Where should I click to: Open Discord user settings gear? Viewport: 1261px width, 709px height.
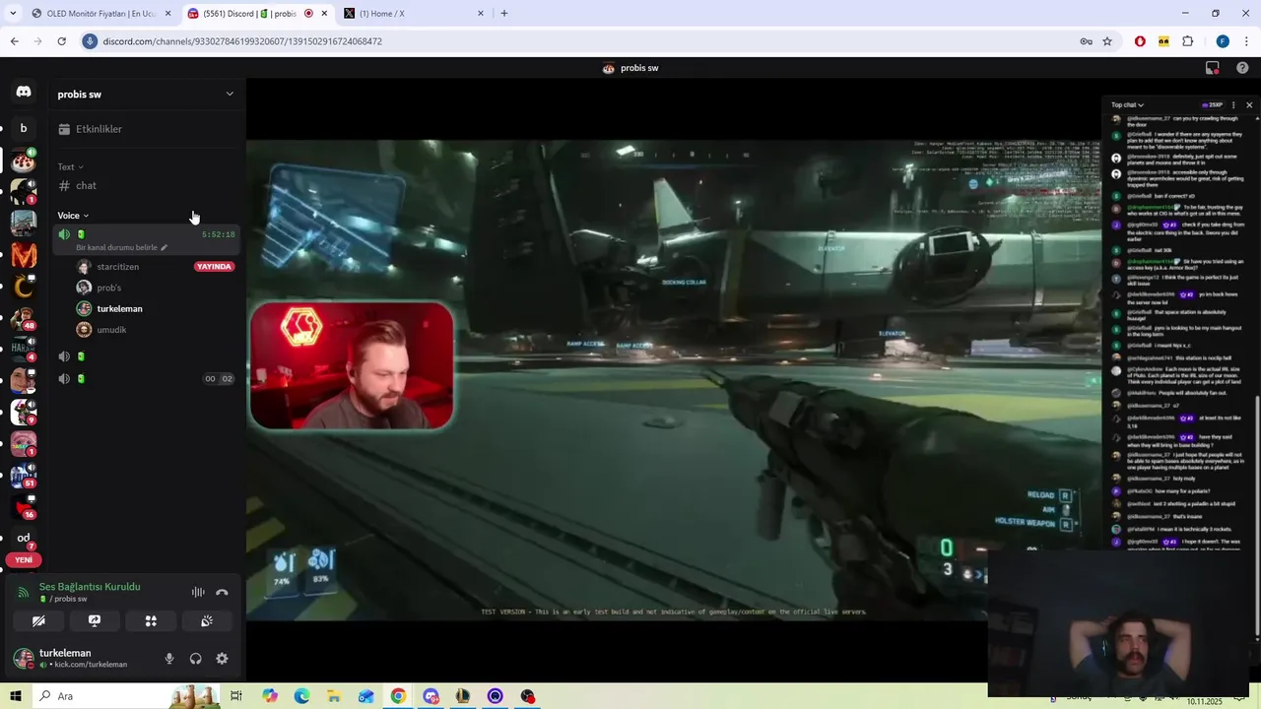(222, 659)
